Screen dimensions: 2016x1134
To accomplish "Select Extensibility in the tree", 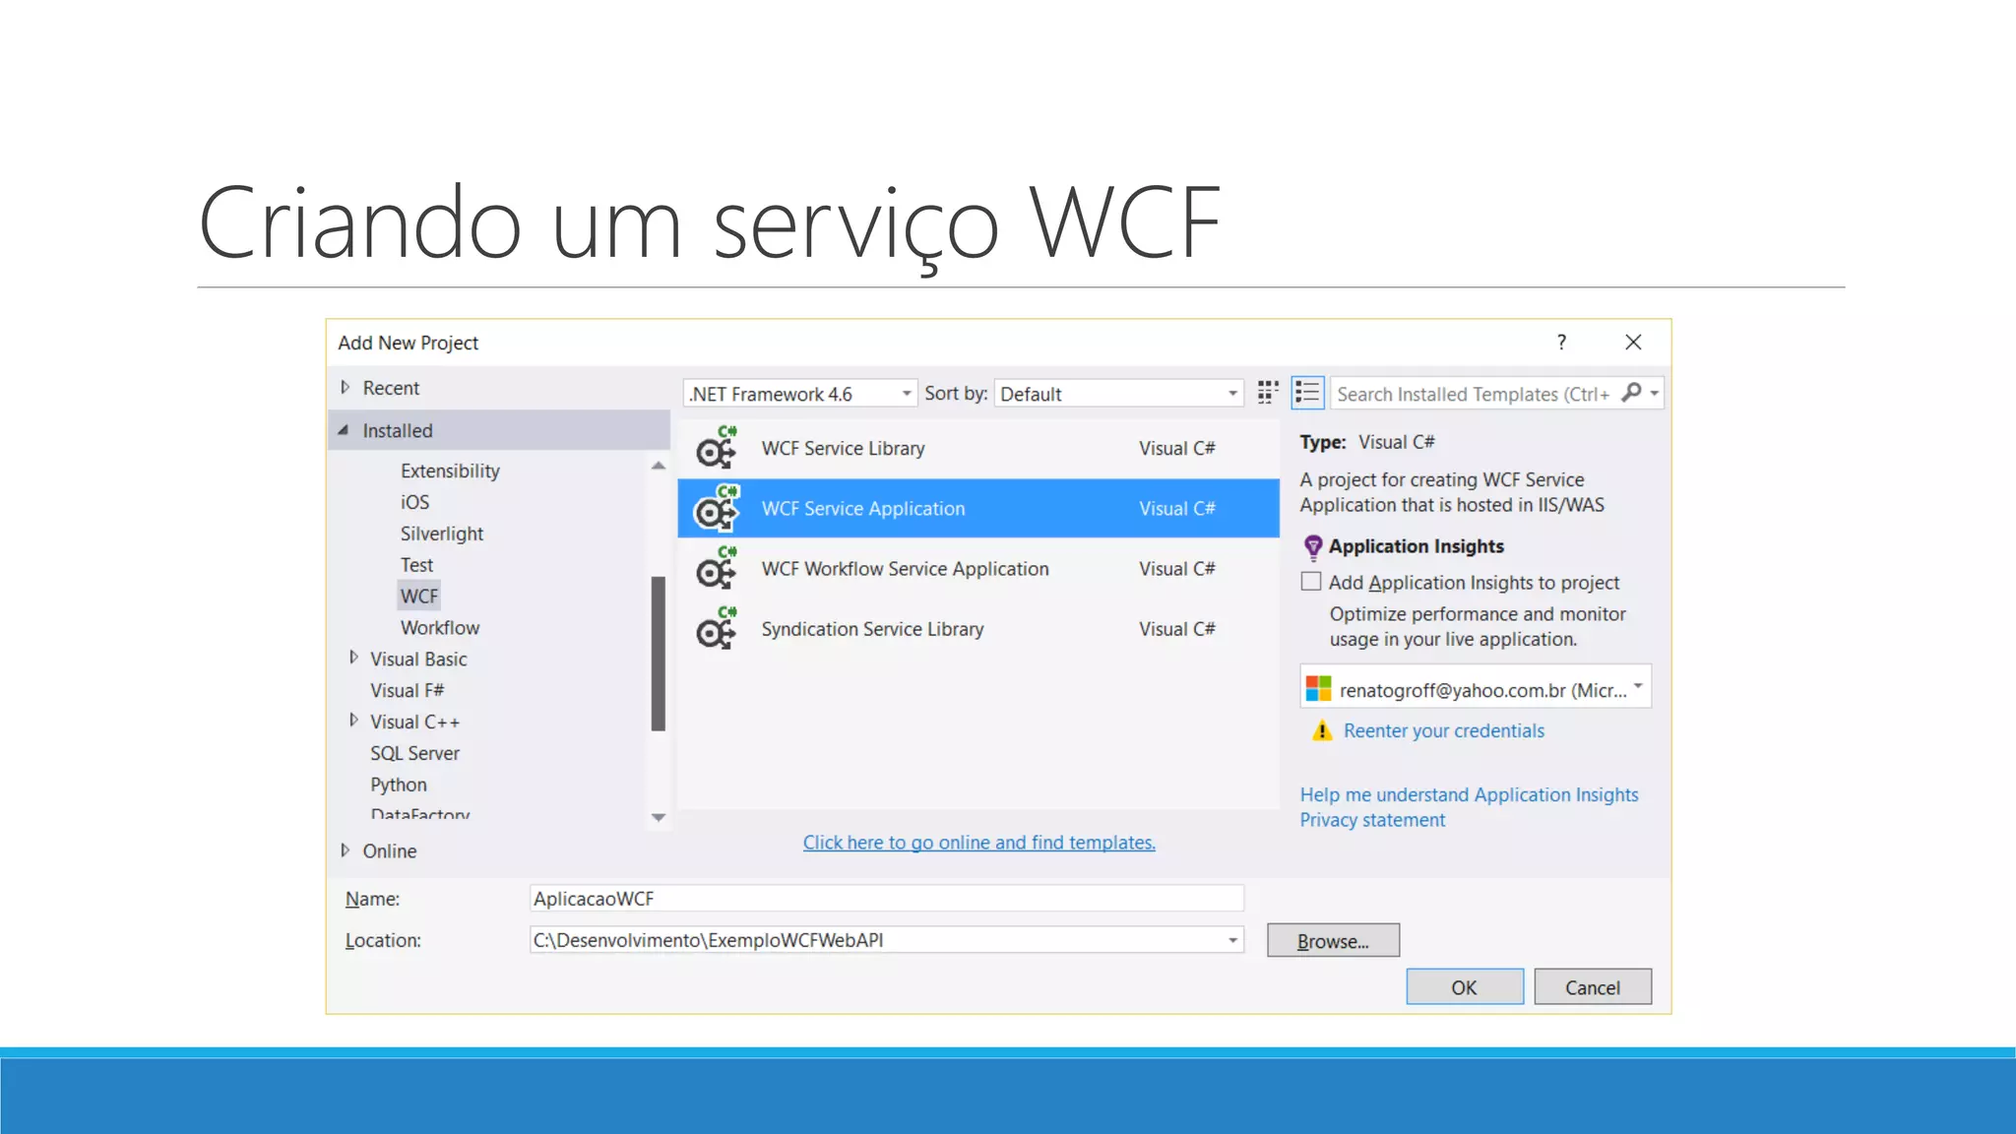I will 450,471.
